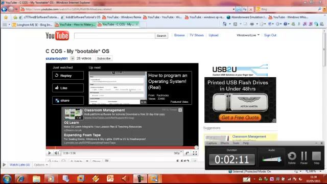Click the Home icon in command bar
Screen dimensions: 327x184
coord(225,24)
